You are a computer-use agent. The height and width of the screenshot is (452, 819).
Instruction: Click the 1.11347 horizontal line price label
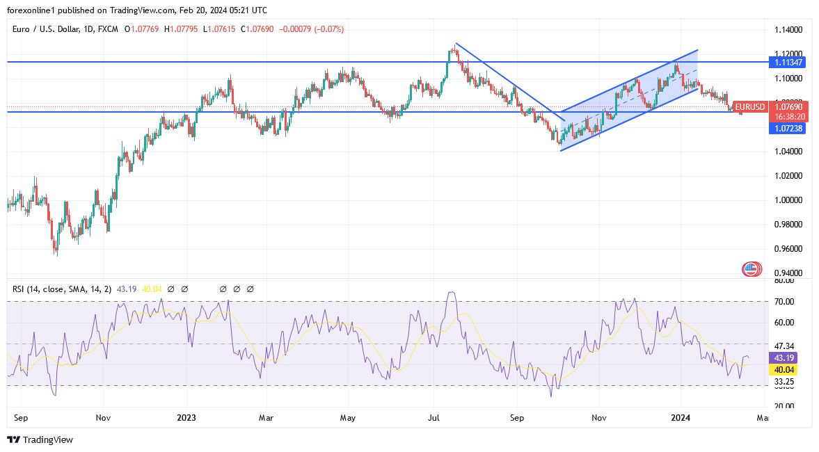click(x=788, y=62)
